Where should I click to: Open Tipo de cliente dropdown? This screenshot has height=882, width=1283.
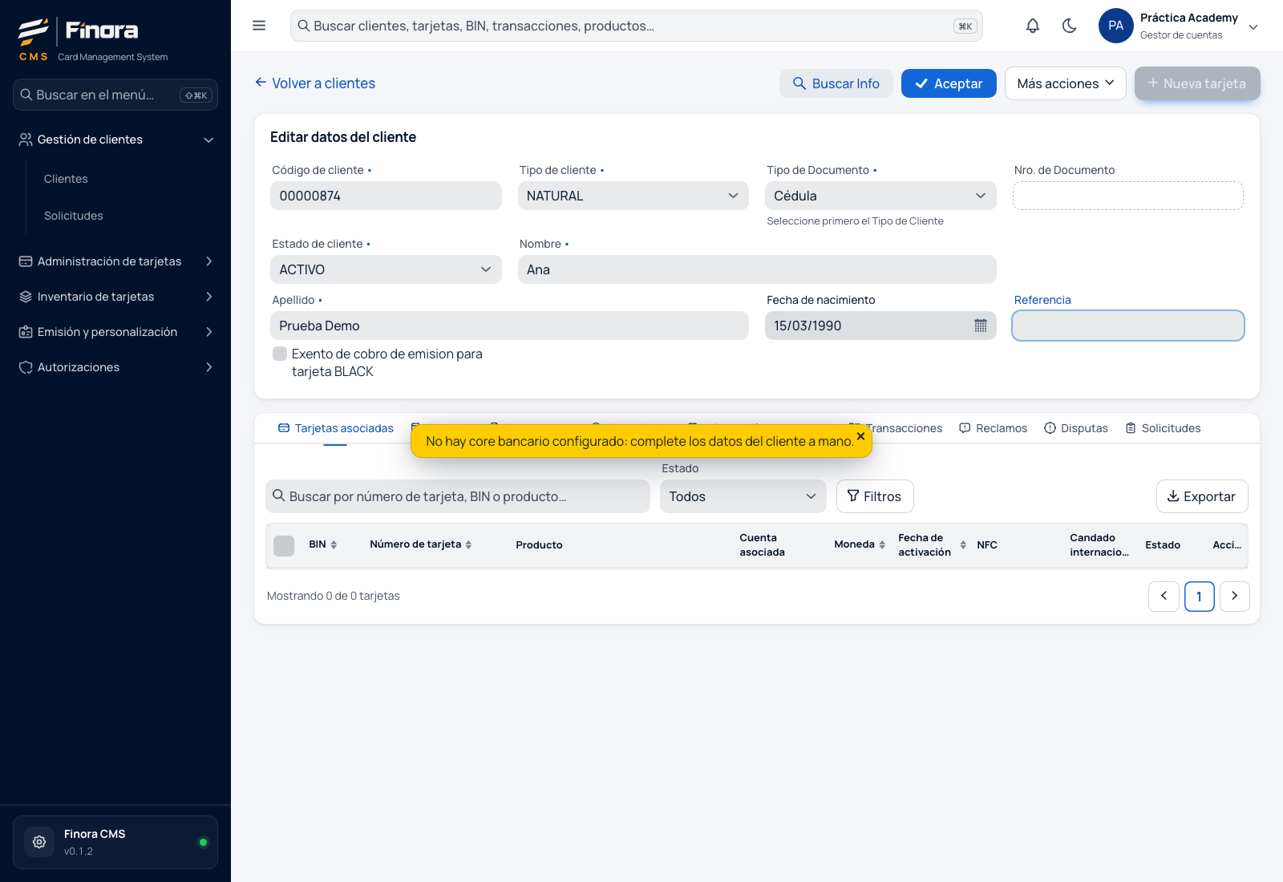pyautogui.click(x=633, y=196)
